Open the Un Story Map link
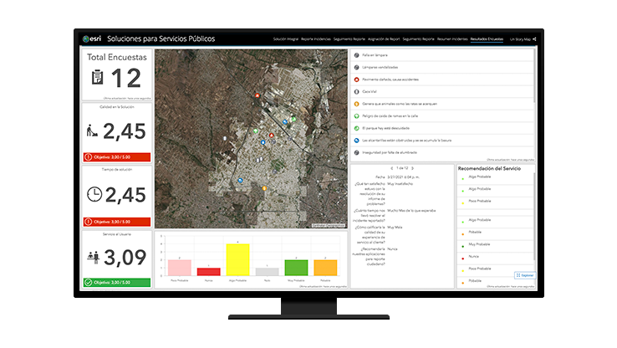The width and height of the screenshot is (617, 348). point(520,39)
